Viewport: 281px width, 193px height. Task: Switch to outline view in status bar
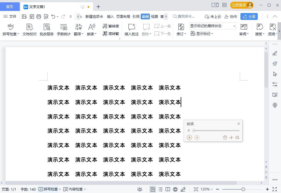160,189
